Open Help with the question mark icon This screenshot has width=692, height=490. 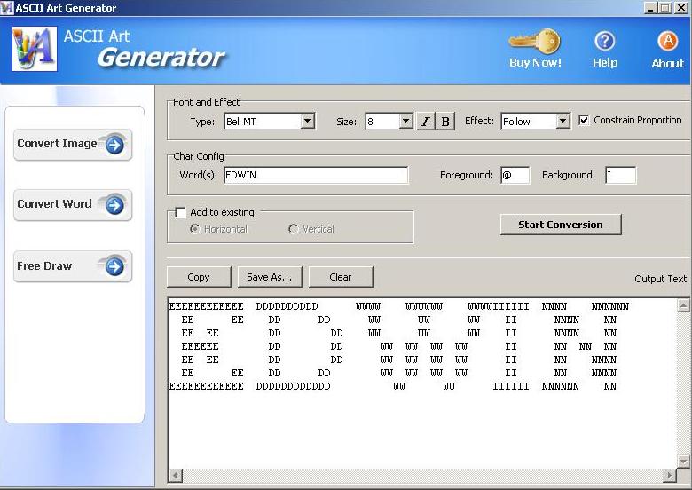click(x=605, y=42)
